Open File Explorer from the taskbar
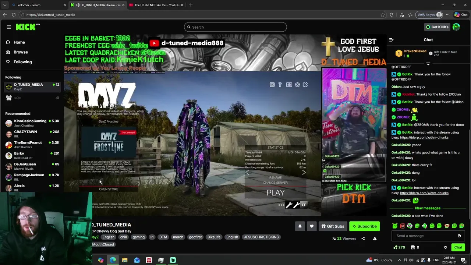 click(125, 260)
